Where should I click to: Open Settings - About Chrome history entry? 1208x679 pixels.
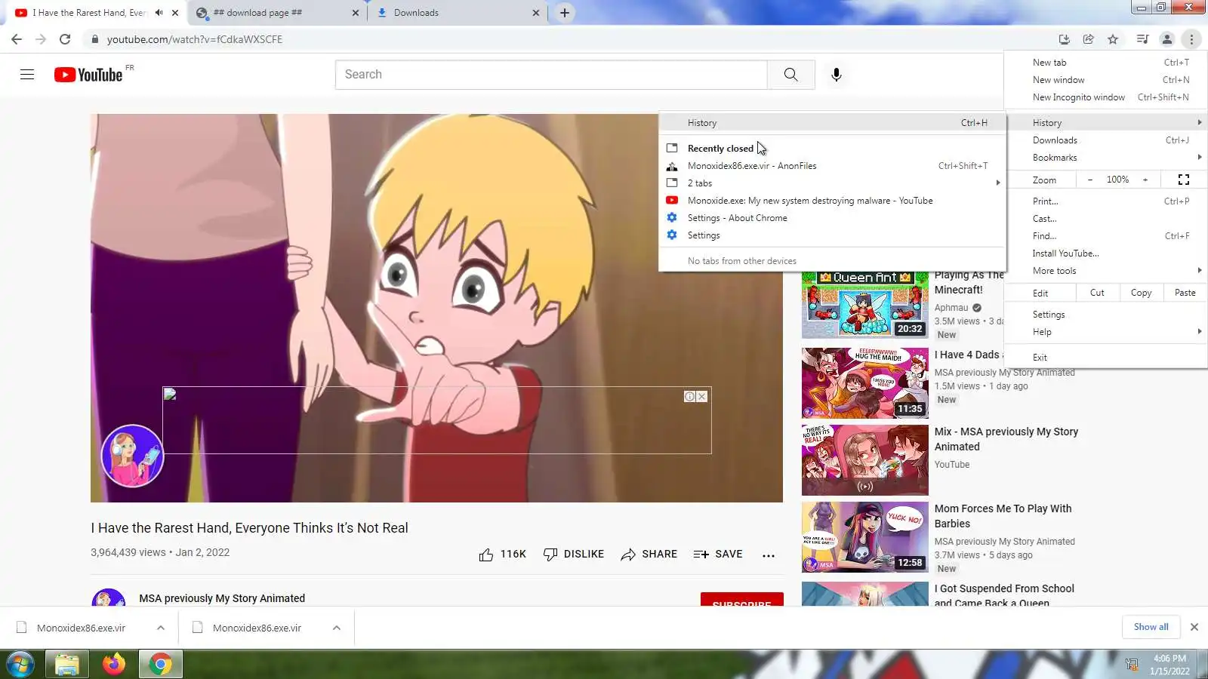click(x=834, y=218)
